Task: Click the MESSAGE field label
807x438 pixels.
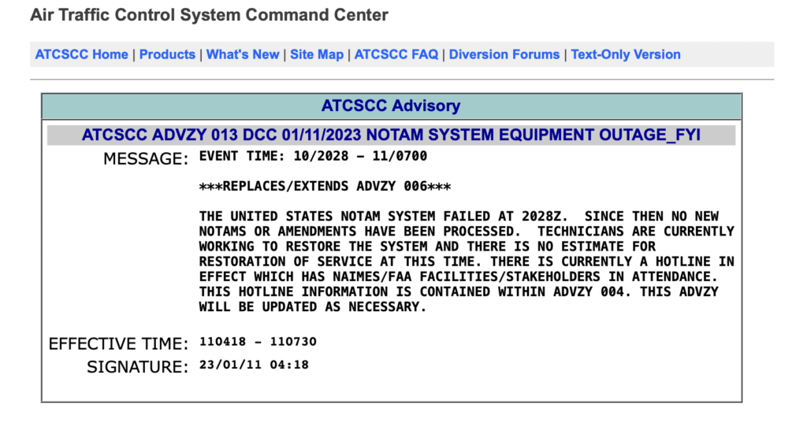Action: (x=146, y=158)
